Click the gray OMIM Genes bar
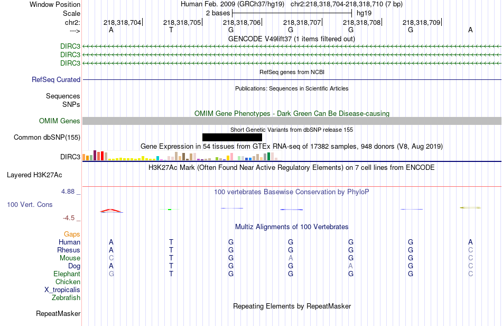502x326 pixels. [292, 121]
